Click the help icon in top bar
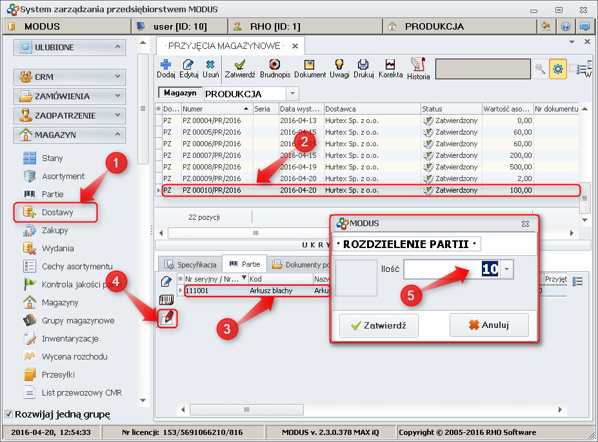598x442 pixels. (x=566, y=26)
